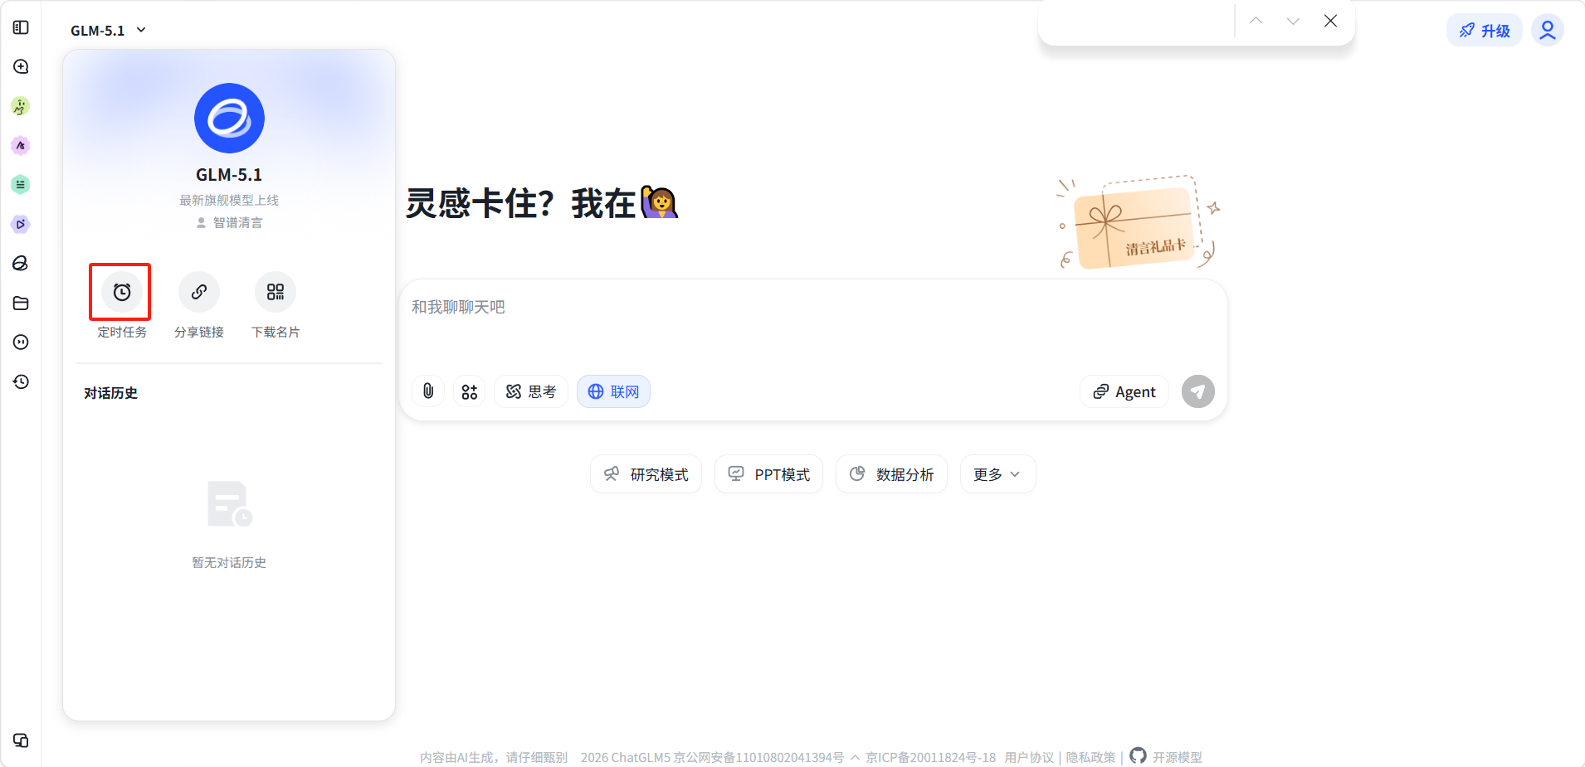Click the GLM-5.1 title in the card
This screenshot has height=767, width=1585.
click(x=229, y=175)
